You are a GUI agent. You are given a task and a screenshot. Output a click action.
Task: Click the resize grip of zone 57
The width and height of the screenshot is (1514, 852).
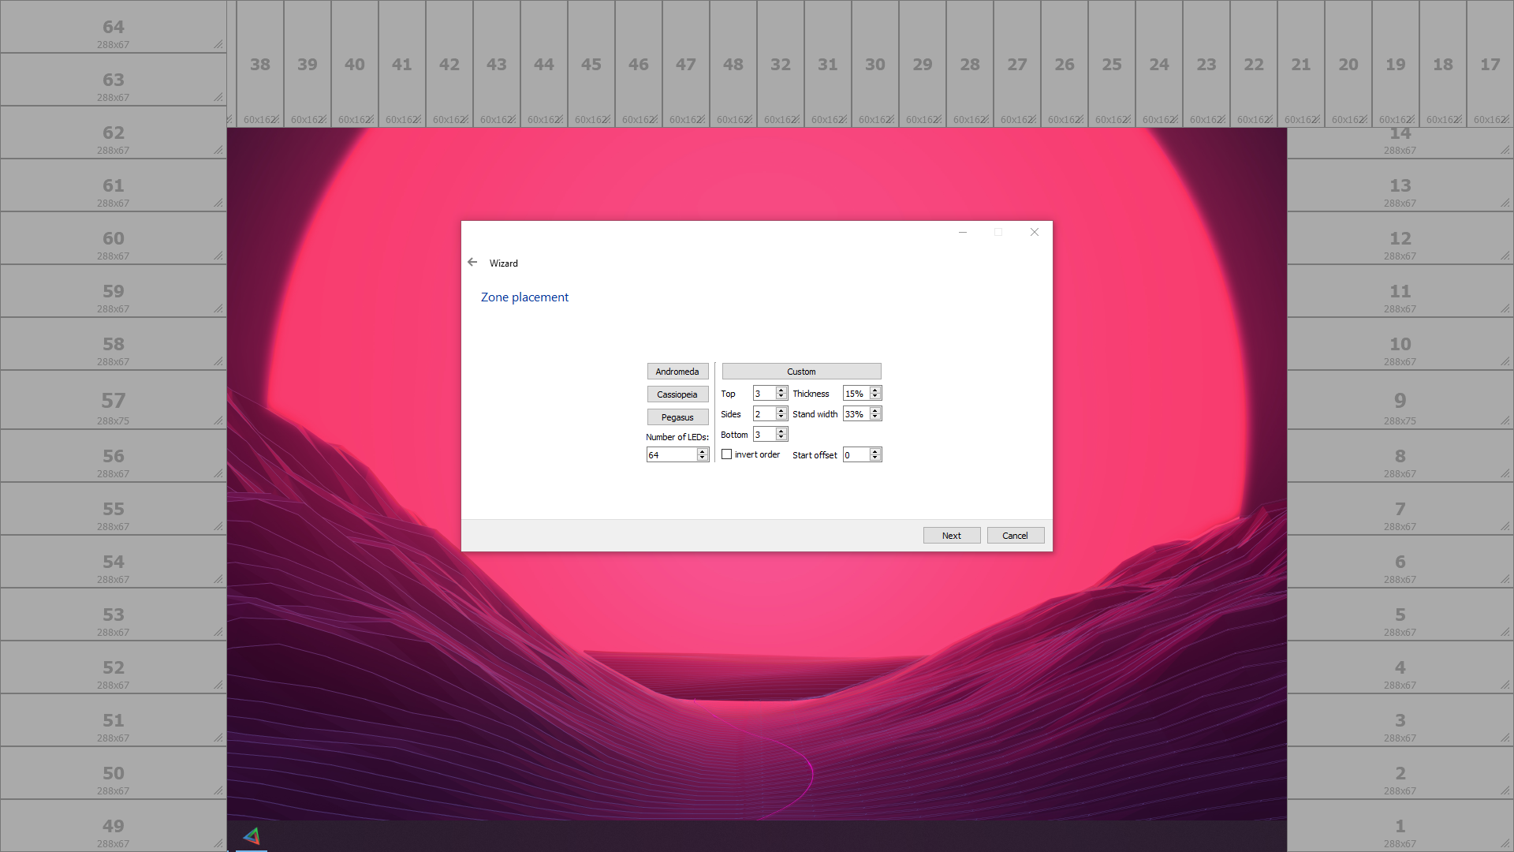(x=219, y=421)
